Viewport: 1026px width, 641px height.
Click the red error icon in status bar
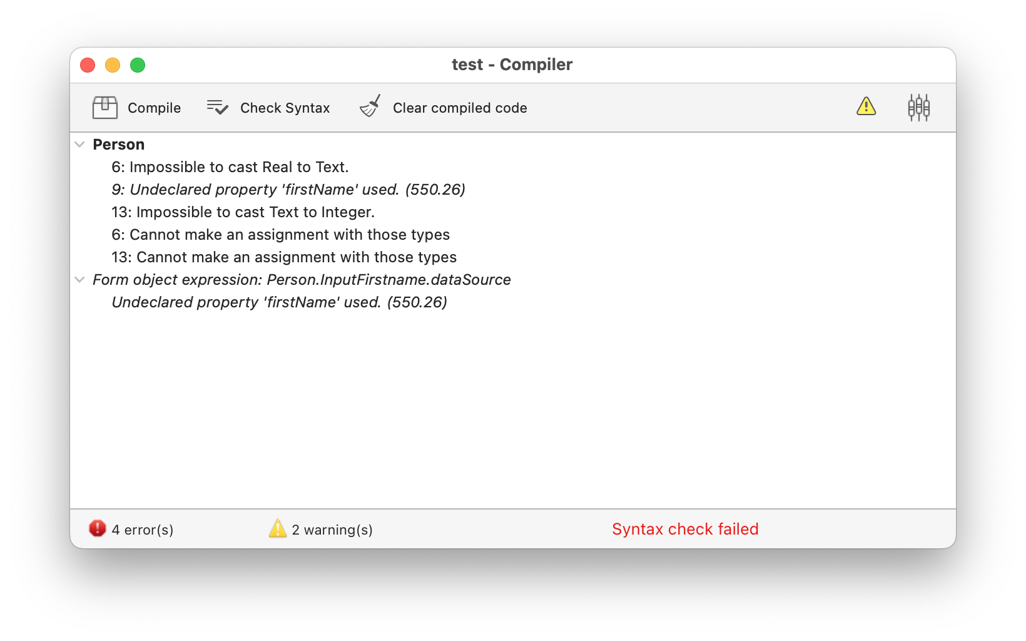[98, 529]
